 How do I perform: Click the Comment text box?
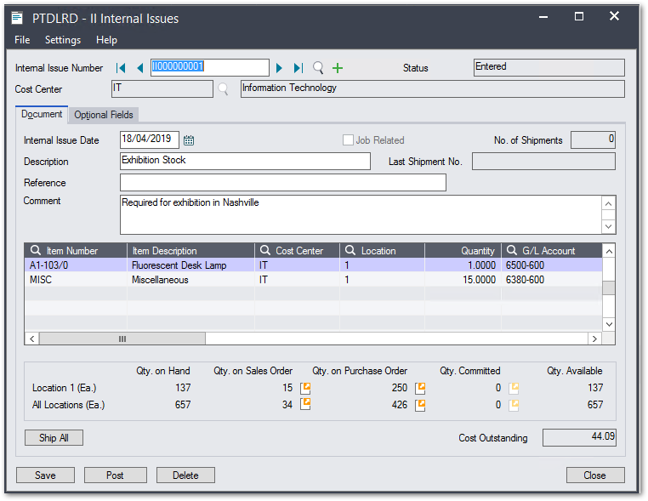361,214
